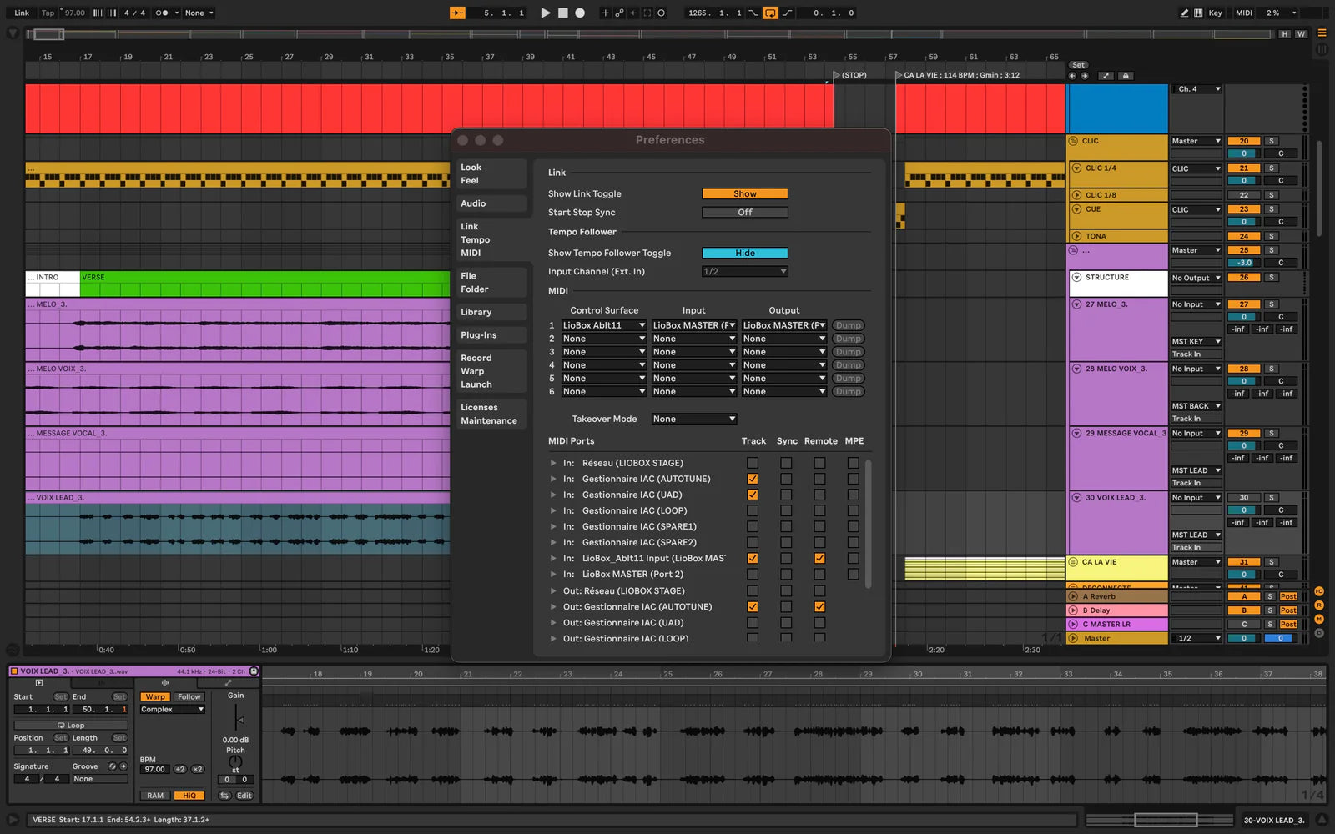Adjust the clip Gain slider
1335x834 pixels.
[x=239, y=719]
